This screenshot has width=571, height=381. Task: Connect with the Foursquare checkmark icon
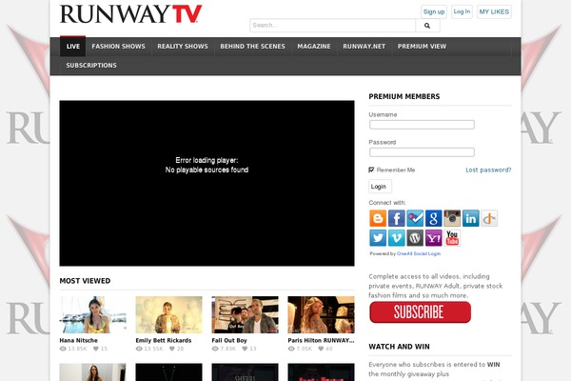415,218
